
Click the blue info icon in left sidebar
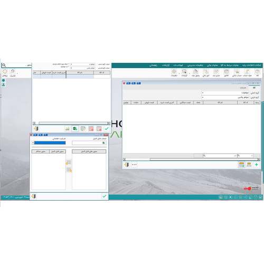pyautogui.click(x=3, y=80)
